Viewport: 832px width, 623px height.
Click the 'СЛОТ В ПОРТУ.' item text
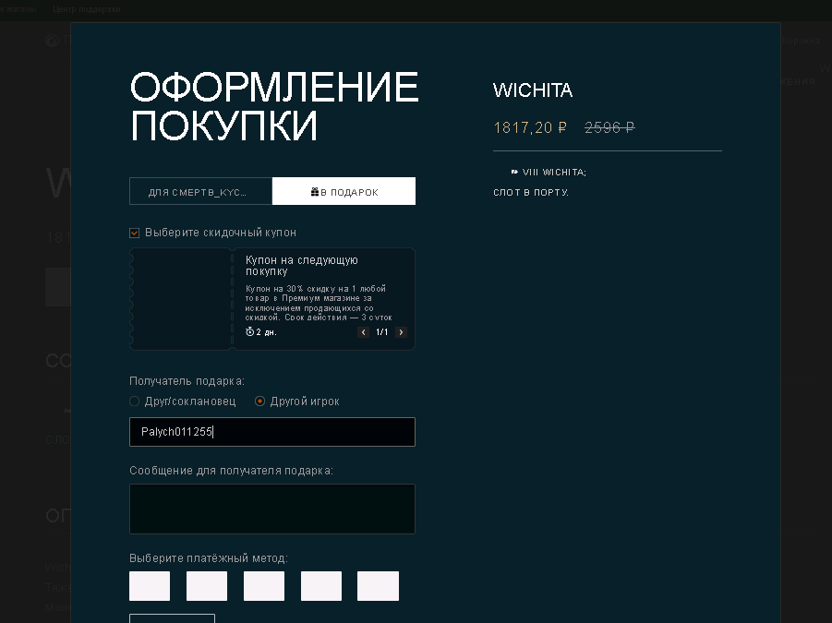(x=531, y=193)
